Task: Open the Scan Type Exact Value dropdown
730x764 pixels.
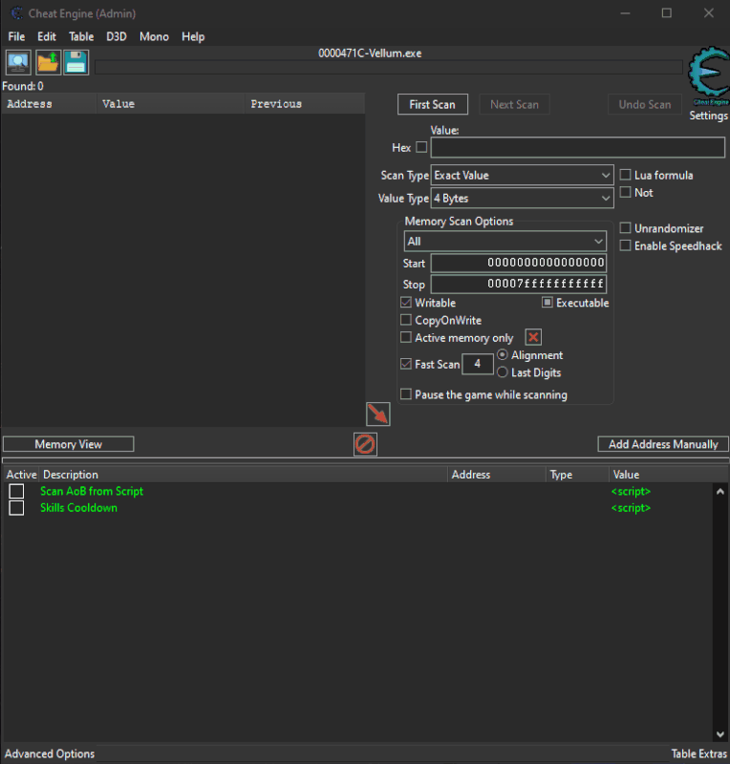Action: [x=522, y=175]
